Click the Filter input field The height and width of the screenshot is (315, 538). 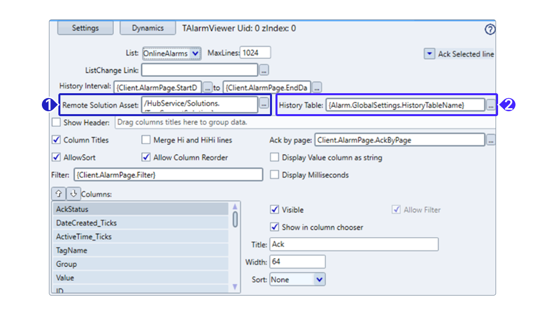[168, 175]
